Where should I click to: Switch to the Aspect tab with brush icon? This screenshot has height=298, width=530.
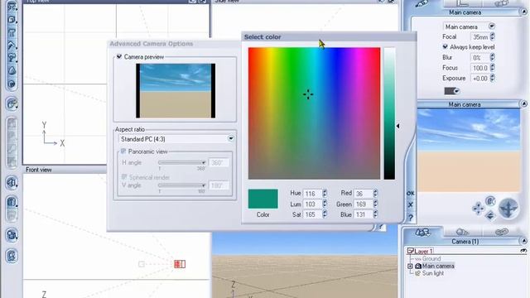click(422, 3)
